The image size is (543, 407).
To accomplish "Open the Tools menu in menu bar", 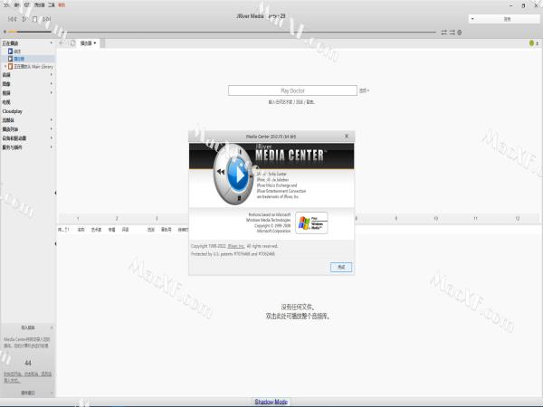I will click(x=52, y=5).
